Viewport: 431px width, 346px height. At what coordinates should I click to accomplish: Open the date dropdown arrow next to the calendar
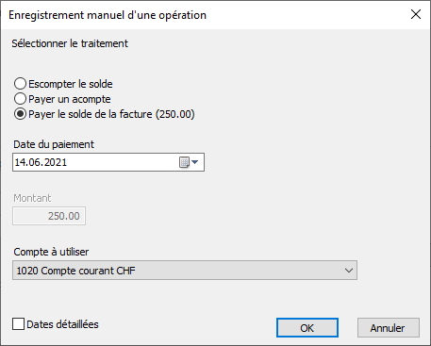click(195, 162)
